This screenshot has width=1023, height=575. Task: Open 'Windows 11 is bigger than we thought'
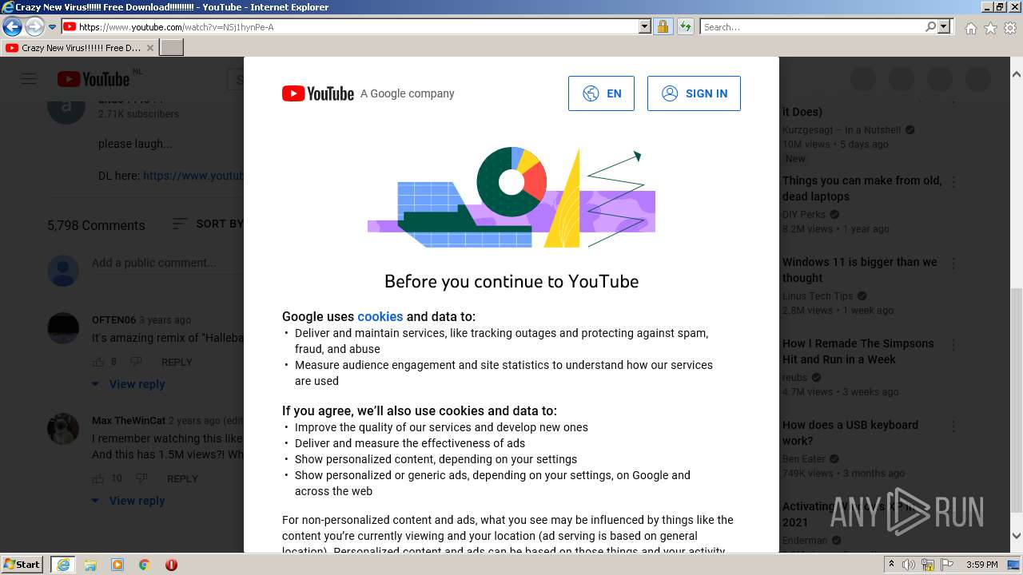[x=859, y=270]
